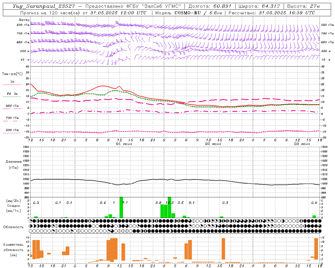Click the "Конвективн." convective cloud label

13,245
